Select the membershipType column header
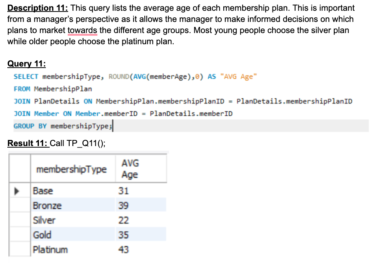Viewport: 385px width, 266px height. pos(71,169)
